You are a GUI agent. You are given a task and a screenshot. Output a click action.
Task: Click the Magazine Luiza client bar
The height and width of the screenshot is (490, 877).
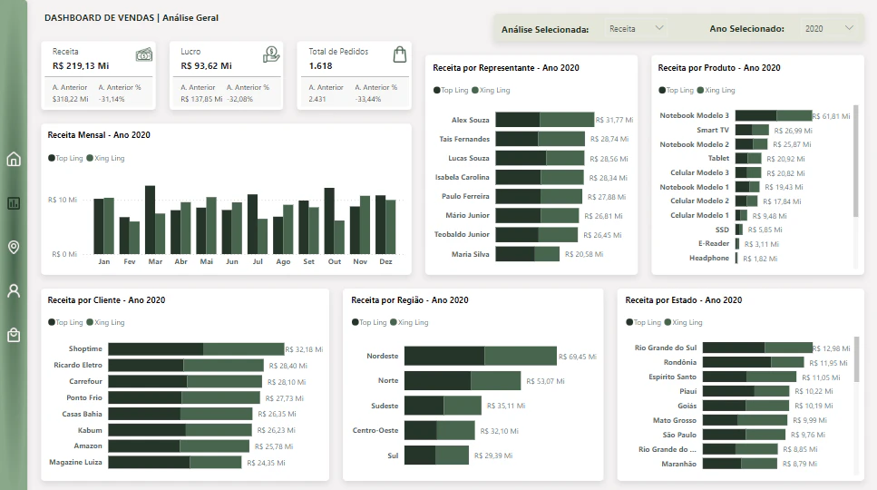pyautogui.click(x=174, y=463)
